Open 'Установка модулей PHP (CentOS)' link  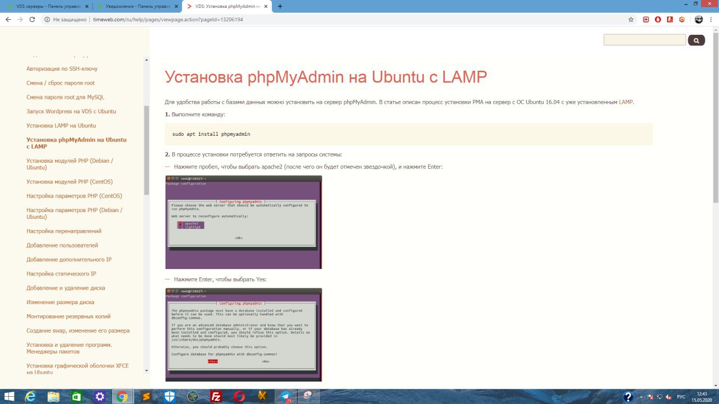click(69, 182)
